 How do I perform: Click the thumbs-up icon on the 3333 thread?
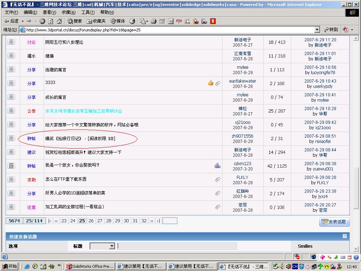pyautogui.click(x=210, y=83)
